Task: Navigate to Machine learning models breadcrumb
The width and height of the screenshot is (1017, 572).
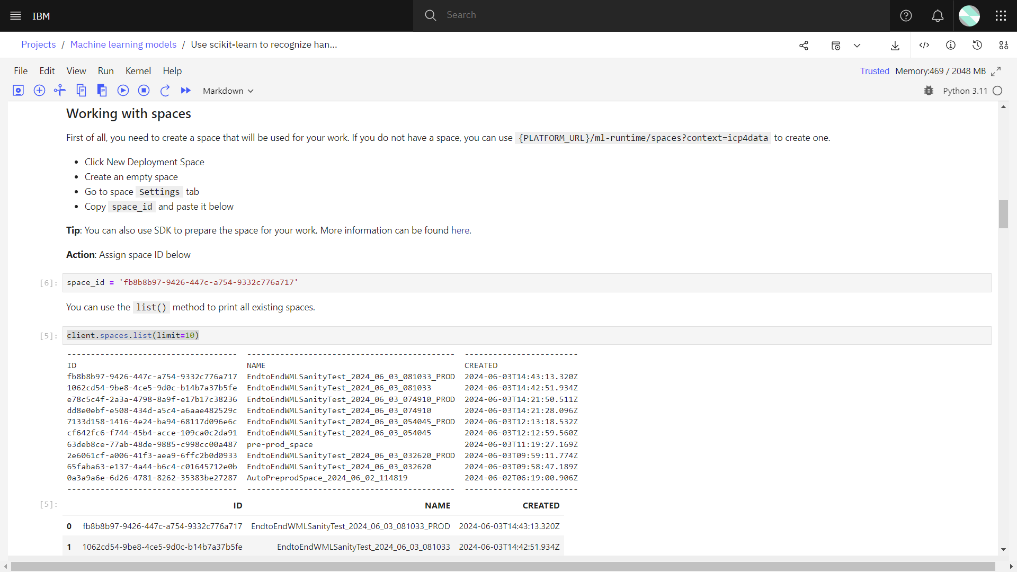Action: [x=123, y=44]
